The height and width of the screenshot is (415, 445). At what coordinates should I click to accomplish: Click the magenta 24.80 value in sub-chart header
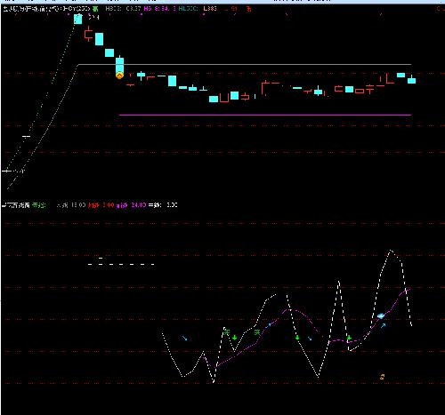coord(139,205)
